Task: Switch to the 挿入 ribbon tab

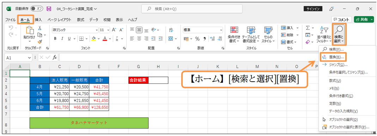Action: tap(38, 20)
